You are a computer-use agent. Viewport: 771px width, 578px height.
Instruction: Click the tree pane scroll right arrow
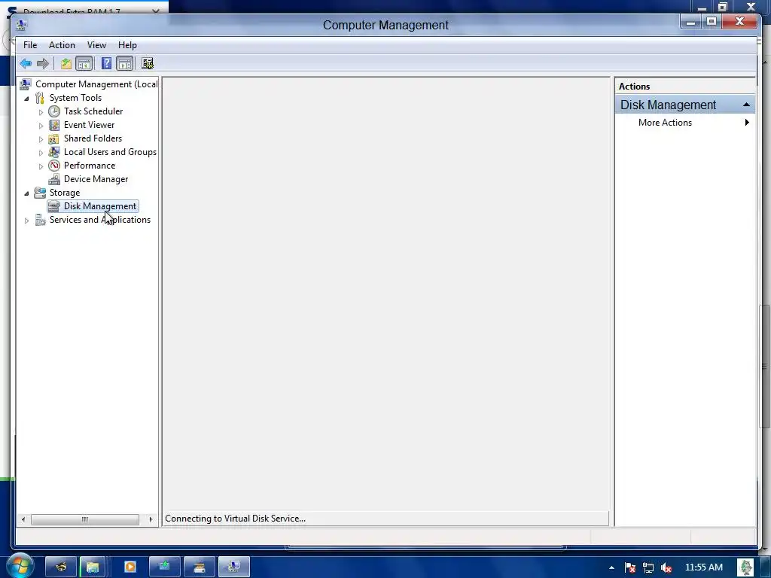point(151,519)
